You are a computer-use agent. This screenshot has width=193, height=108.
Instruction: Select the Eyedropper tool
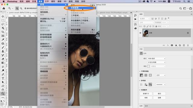(x=3, y=40)
